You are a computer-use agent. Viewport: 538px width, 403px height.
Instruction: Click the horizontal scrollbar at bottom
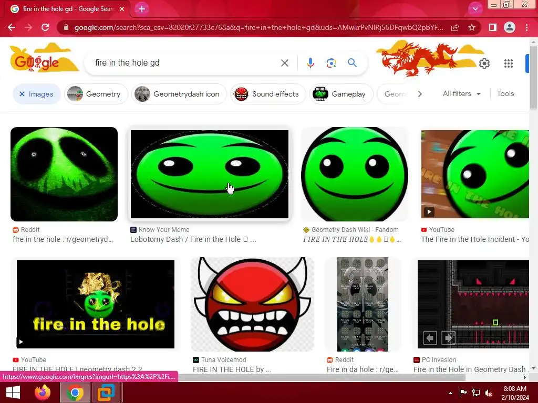[322, 378]
